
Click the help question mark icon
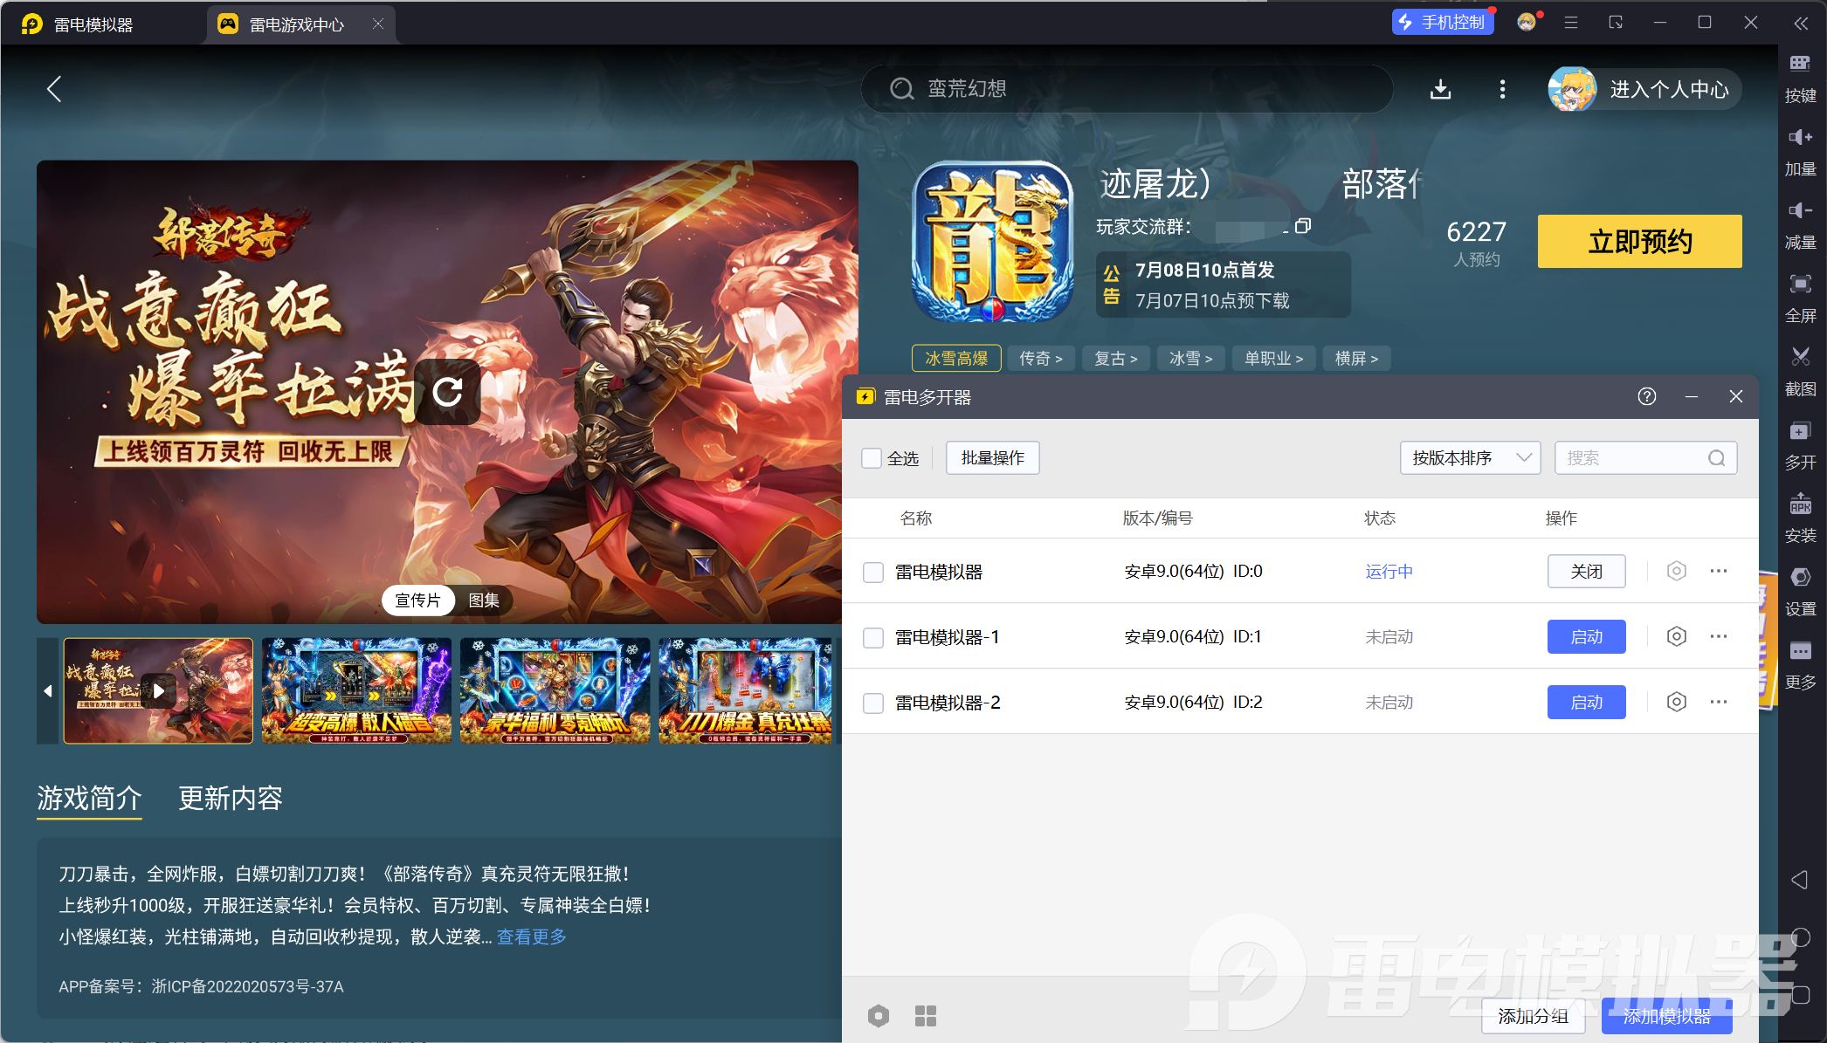(1647, 397)
